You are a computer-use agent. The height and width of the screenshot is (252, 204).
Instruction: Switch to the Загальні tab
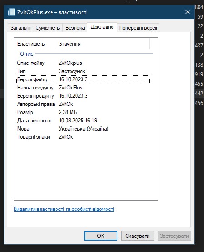coord(20,28)
